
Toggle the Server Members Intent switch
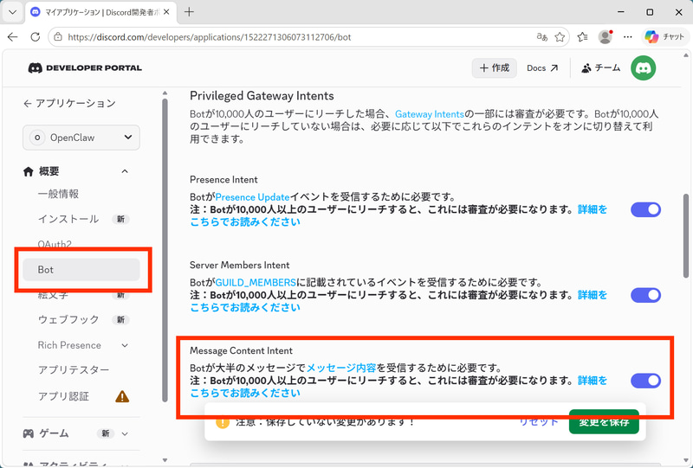pos(645,295)
